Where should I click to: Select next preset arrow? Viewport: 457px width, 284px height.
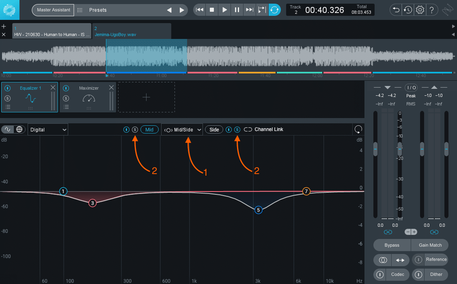pyautogui.click(x=181, y=10)
